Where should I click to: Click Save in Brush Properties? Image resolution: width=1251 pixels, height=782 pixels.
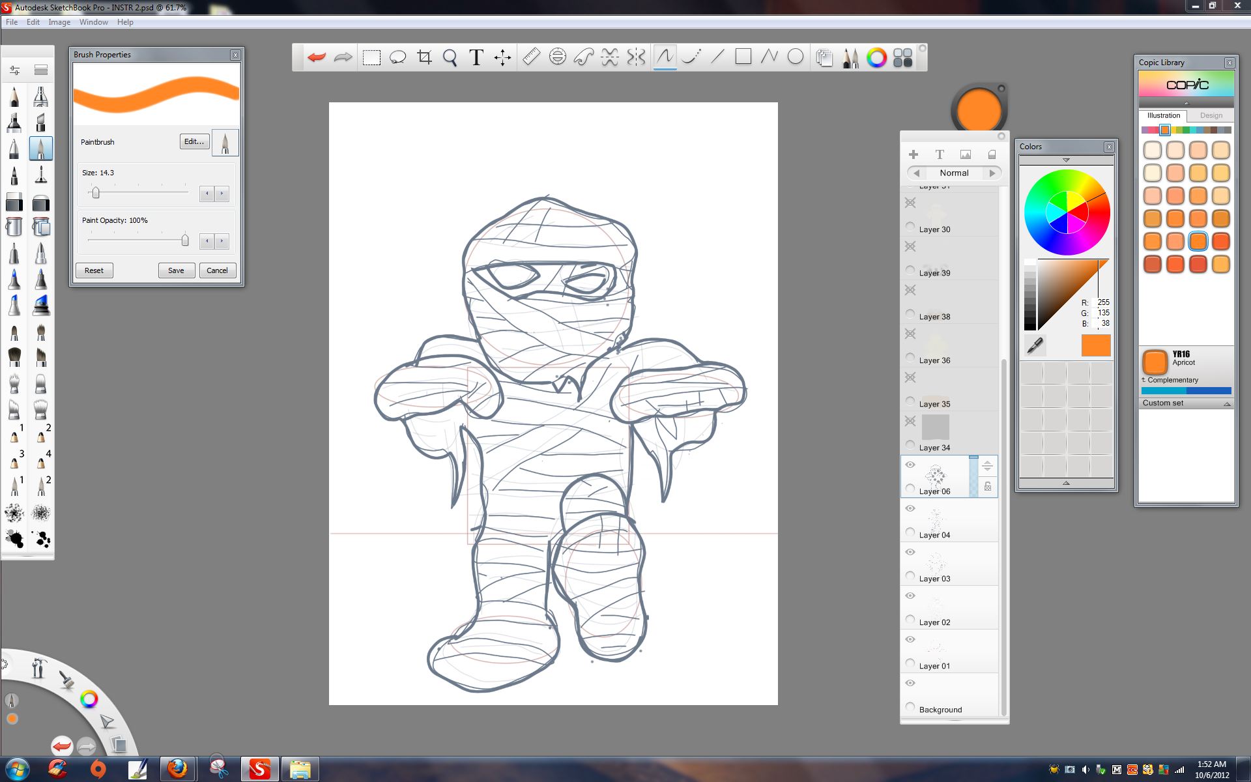(176, 270)
